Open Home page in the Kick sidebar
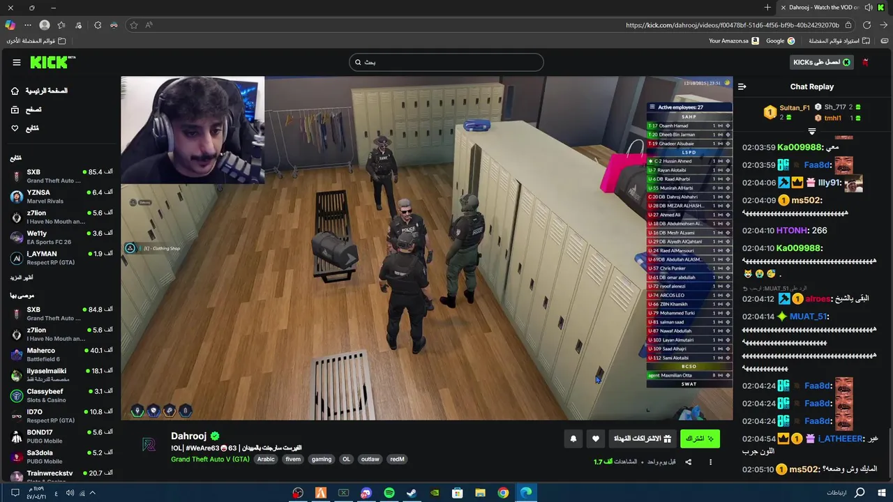The width and height of the screenshot is (893, 502). 39,91
